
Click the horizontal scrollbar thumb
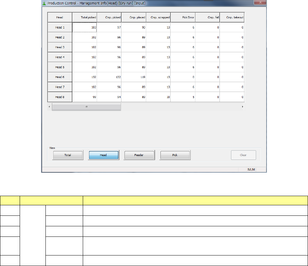coord(86,107)
